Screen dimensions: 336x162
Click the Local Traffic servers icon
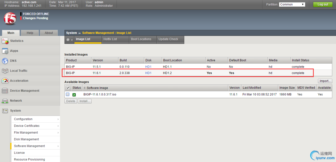pos(5,71)
